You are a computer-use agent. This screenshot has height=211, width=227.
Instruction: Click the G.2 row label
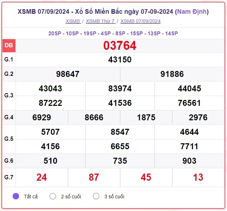point(9,74)
